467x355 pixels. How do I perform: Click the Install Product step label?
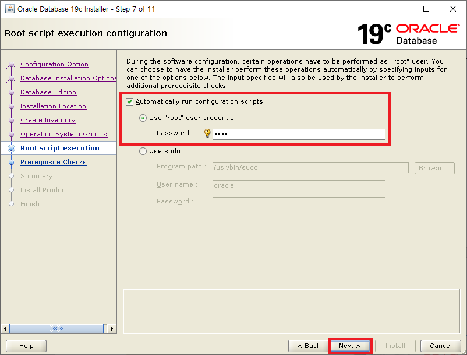pos(44,190)
